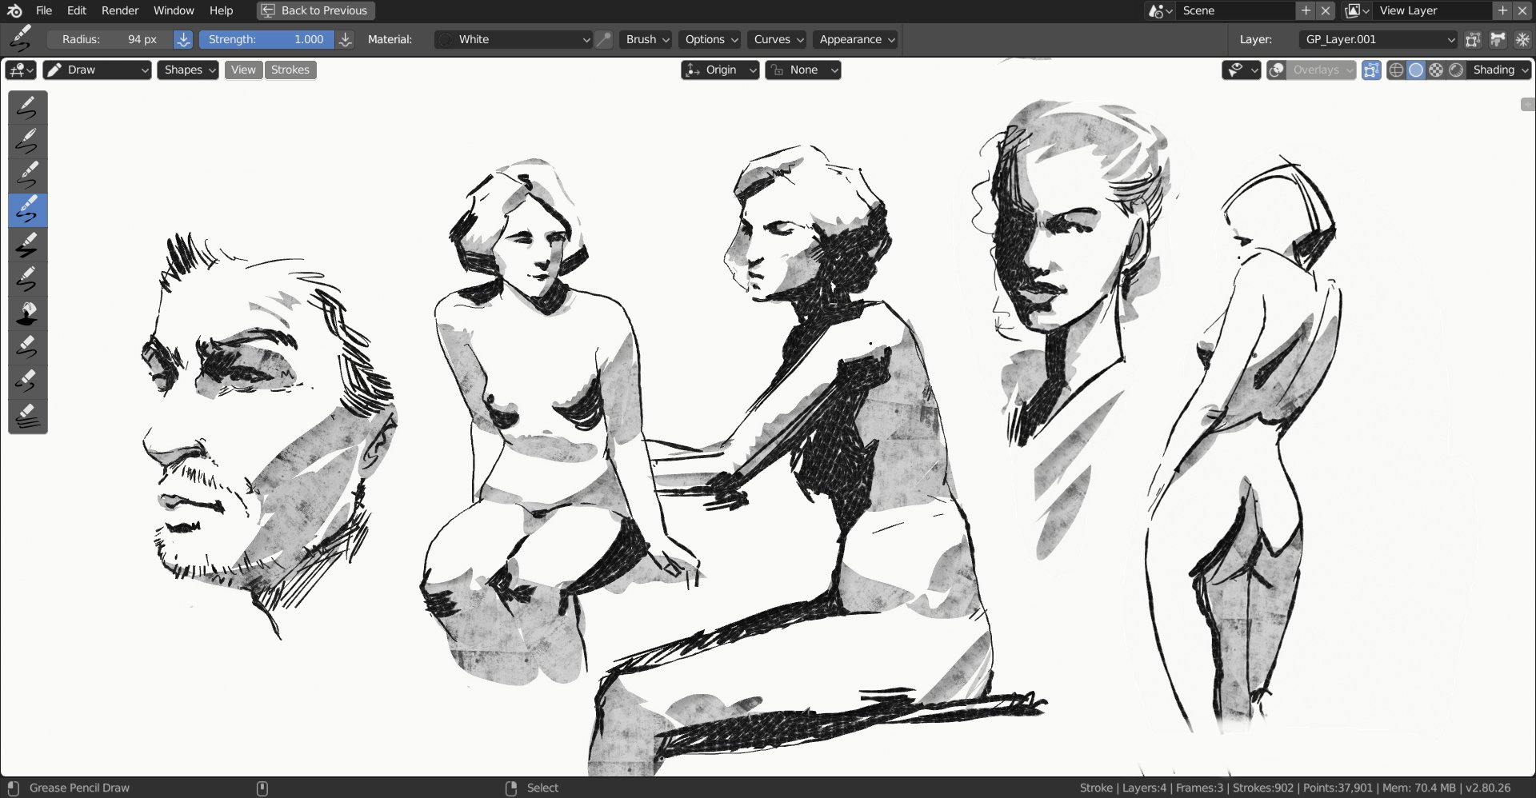Click the status bar stats text 'Strokes:902'
Viewport: 1536px width, 798px height.
coord(1262,788)
